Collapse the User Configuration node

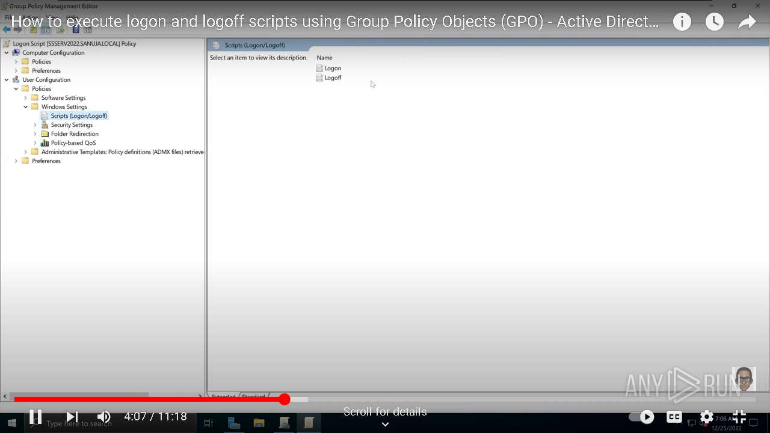coord(7,79)
